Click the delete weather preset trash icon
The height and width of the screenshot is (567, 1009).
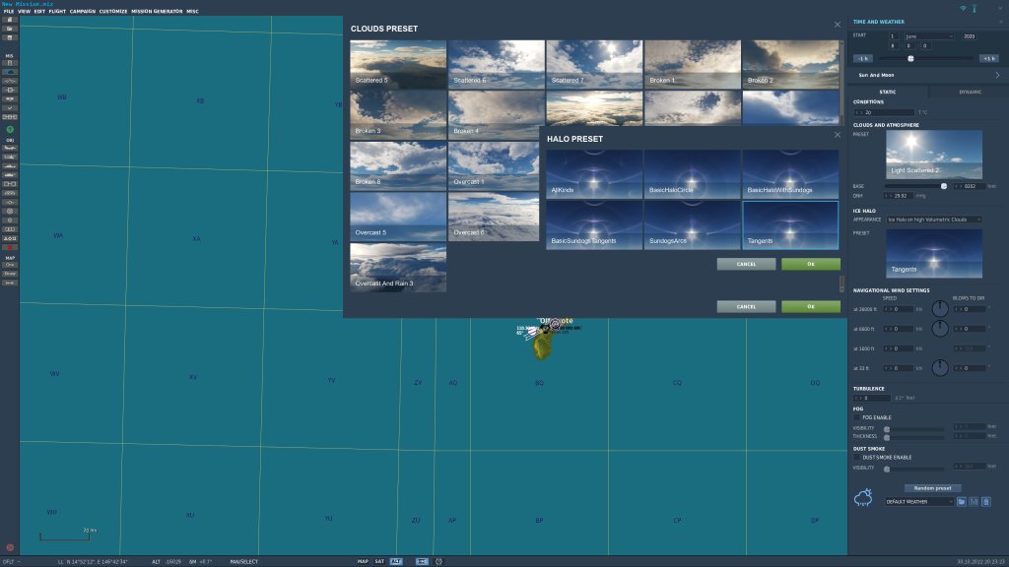point(985,502)
